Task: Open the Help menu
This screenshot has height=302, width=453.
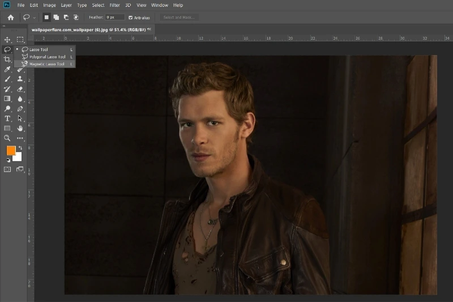Action: coord(178,5)
